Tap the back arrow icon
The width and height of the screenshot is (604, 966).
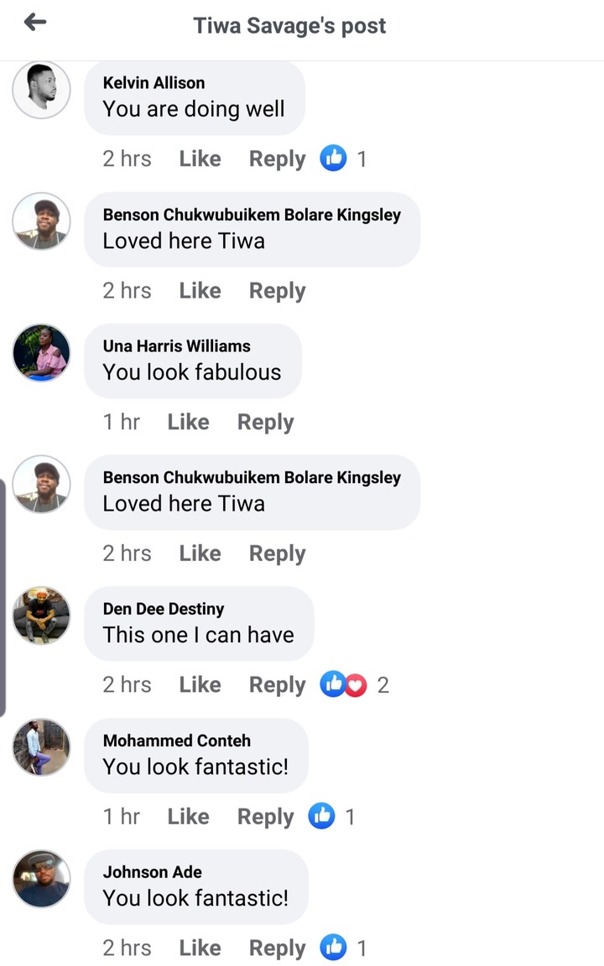[35, 23]
